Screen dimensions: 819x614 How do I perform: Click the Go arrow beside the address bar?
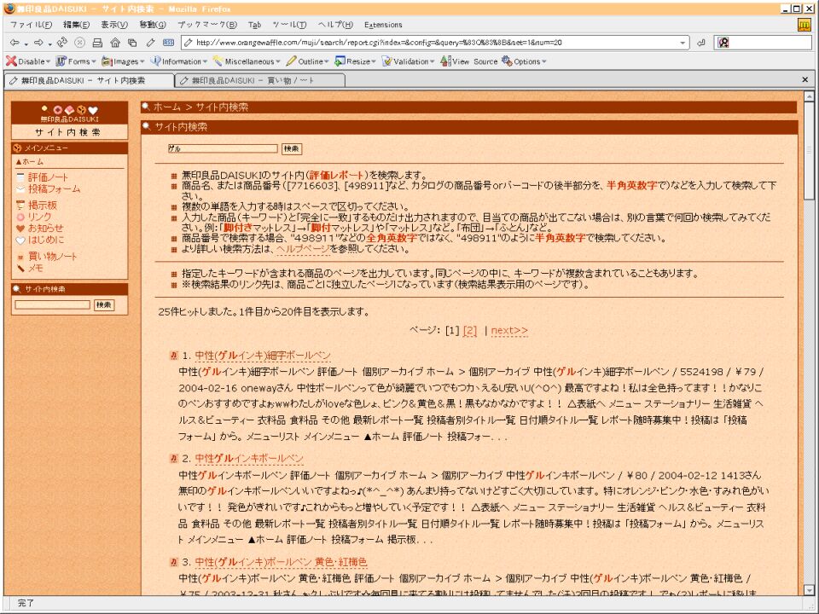click(x=700, y=43)
